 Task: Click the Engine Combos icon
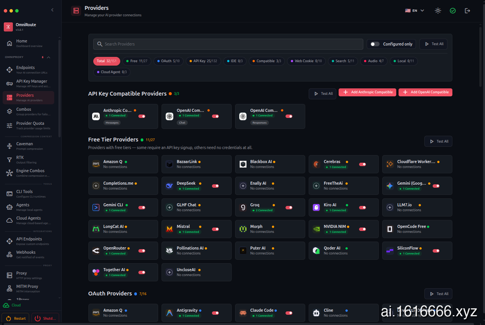coord(9,173)
